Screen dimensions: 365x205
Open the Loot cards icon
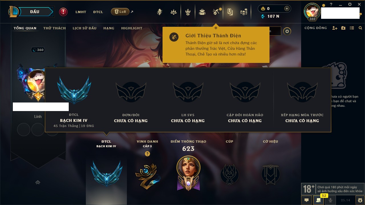(230, 12)
